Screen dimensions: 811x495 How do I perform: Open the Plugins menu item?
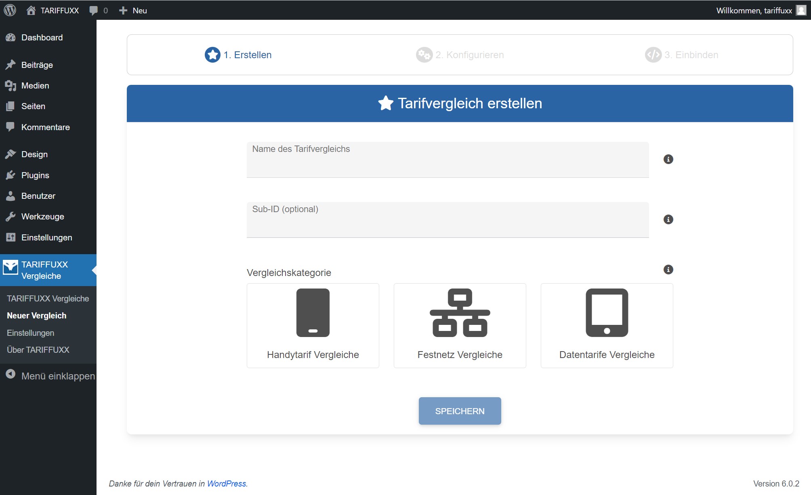[x=48, y=175]
